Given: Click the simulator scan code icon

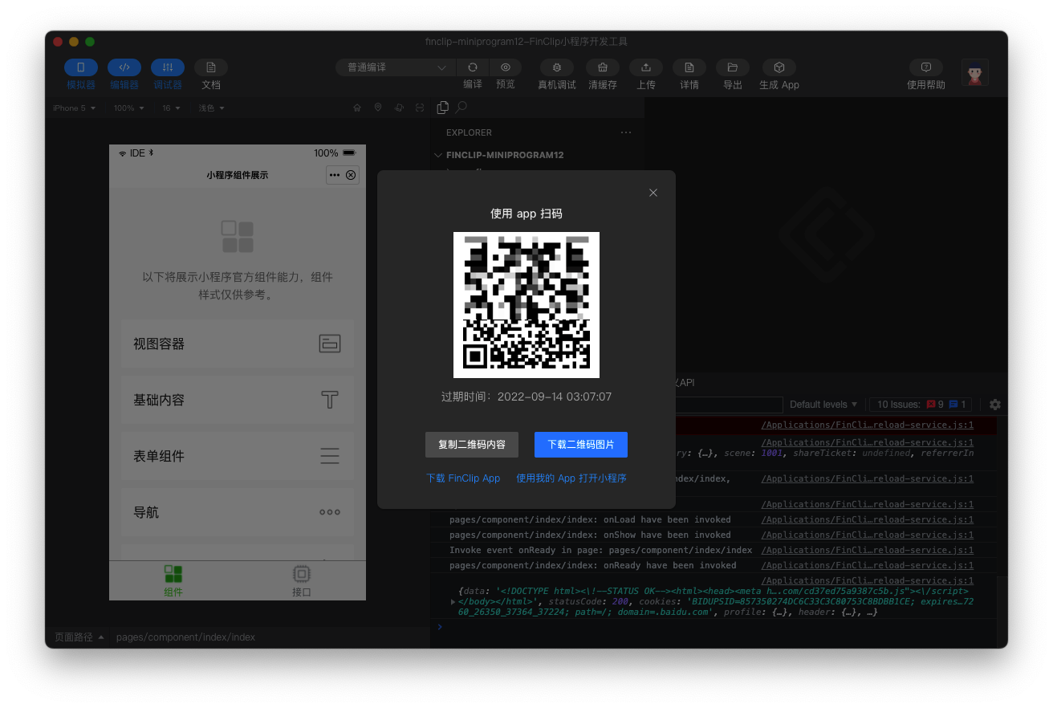Looking at the screenshot, I should pyautogui.click(x=420, y=108).
